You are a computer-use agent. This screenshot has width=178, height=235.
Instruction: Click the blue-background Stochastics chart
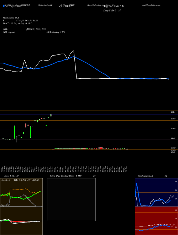pos(156,192)
